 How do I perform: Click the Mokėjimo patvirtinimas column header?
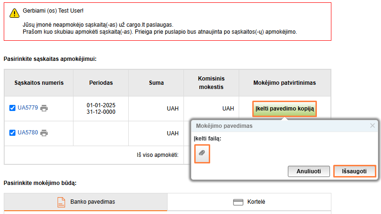point(285,83)
